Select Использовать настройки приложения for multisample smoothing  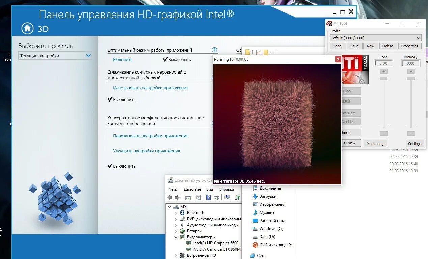(x=151, y=88)
